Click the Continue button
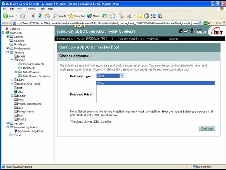Screen dimensions: 226x170 coord(207,128)
